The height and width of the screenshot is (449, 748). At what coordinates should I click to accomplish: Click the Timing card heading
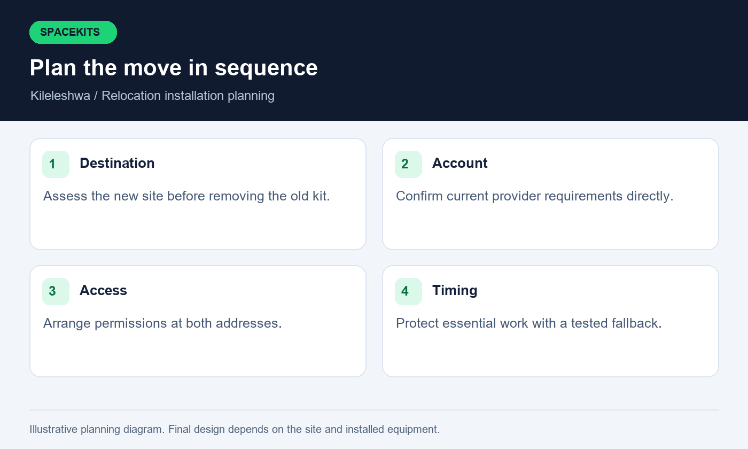pos(455,290)
